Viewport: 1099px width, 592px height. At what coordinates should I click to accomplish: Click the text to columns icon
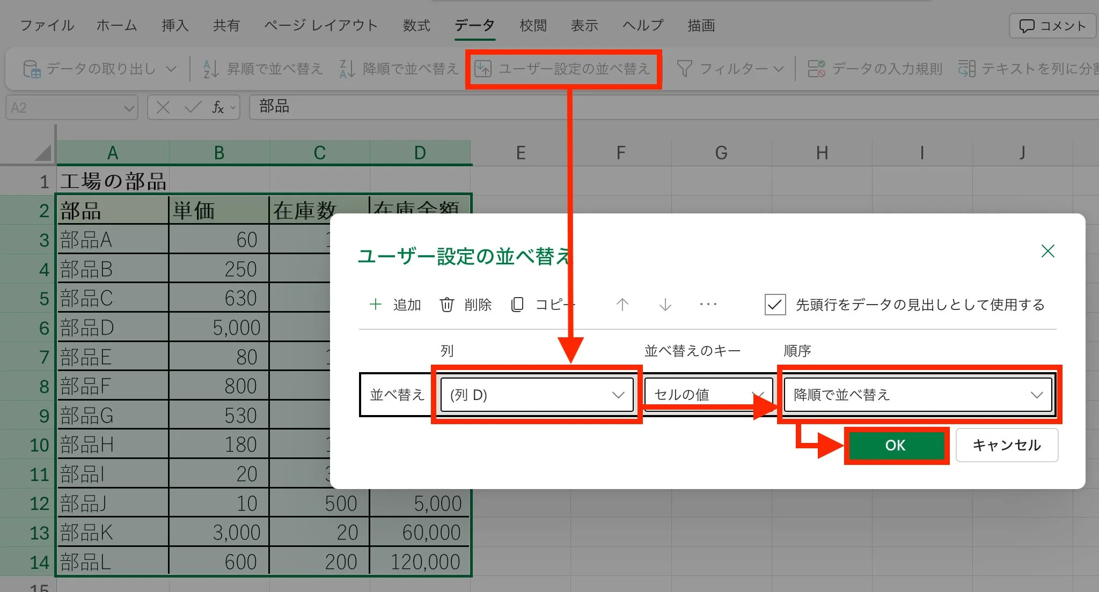tap(966, 69)
